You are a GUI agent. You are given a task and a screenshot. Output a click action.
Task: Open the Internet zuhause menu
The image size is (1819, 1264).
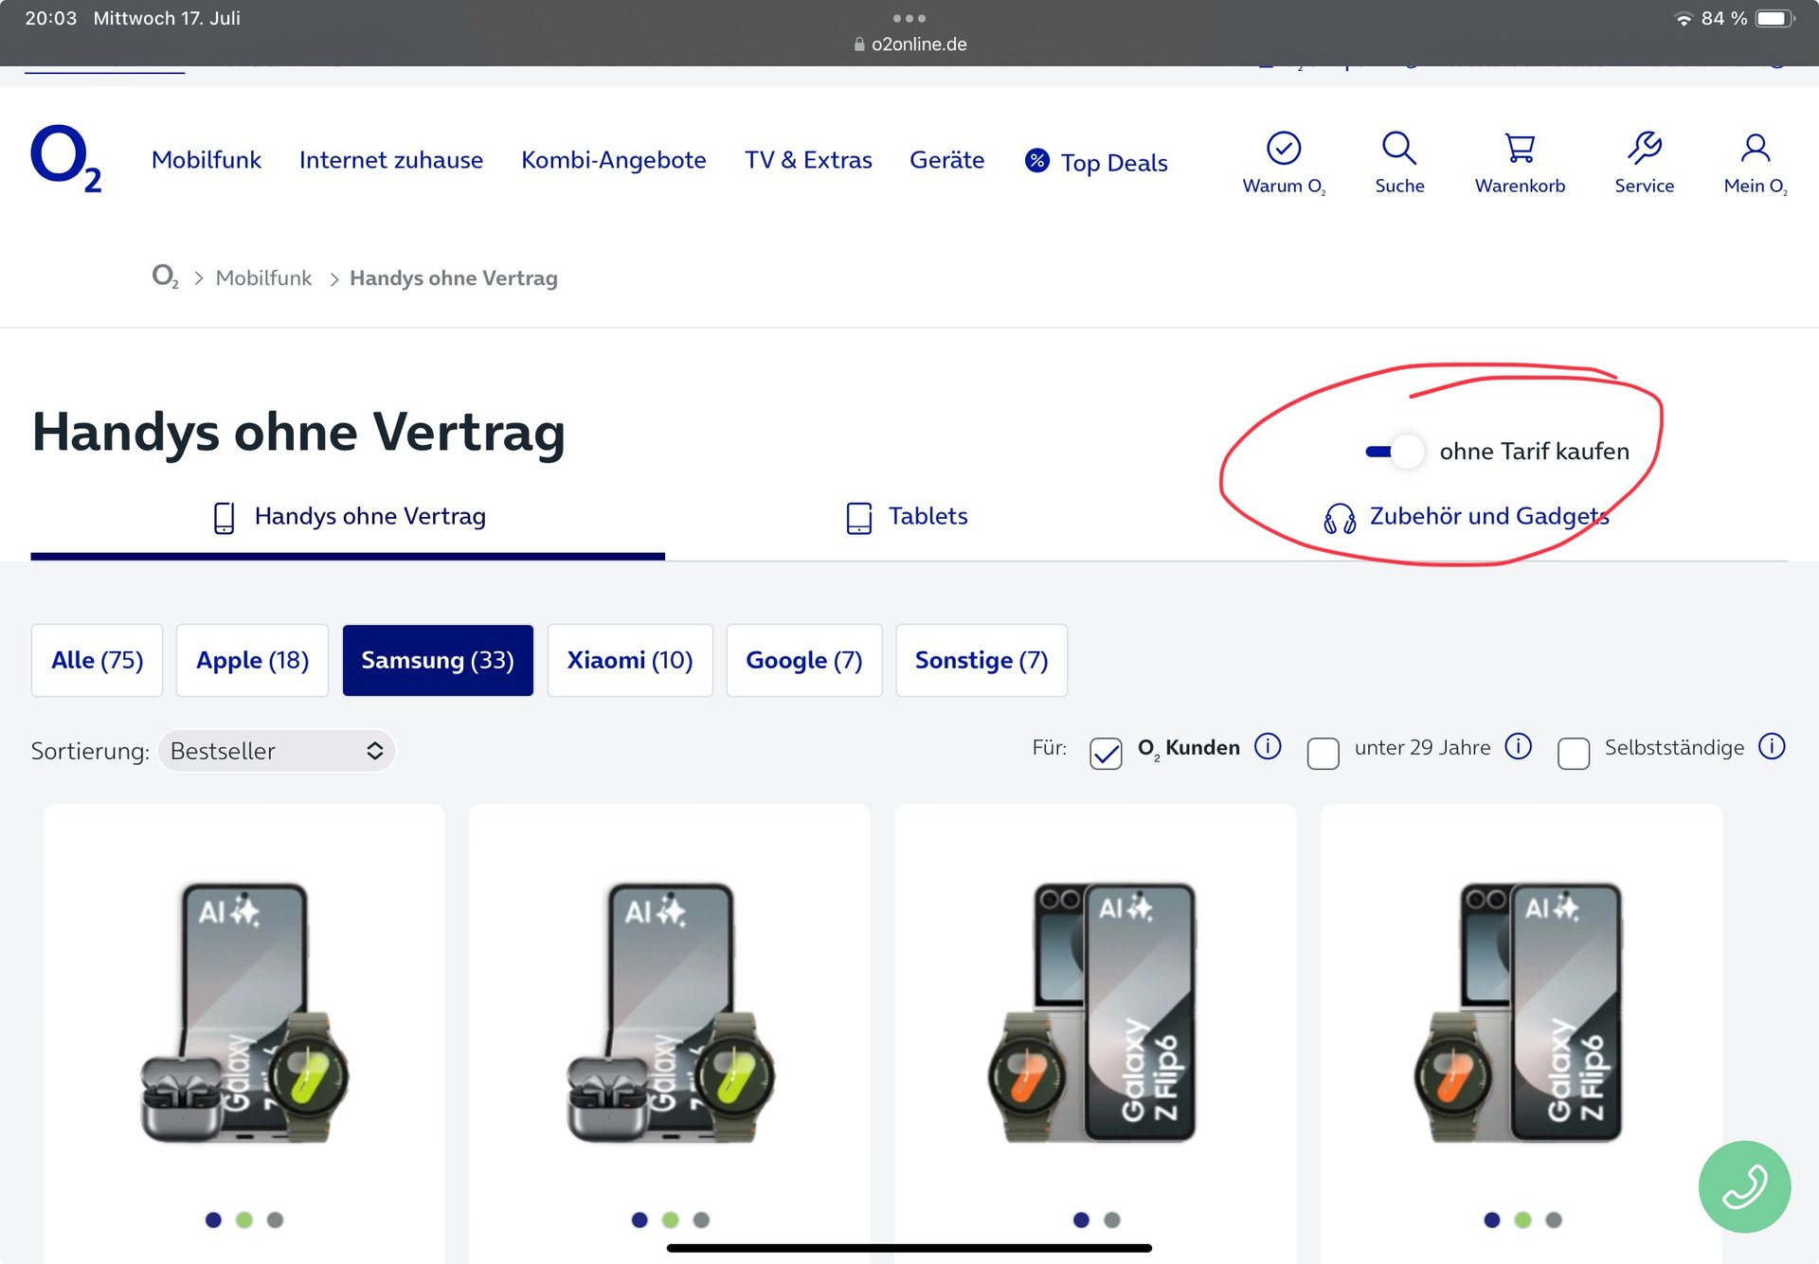click(x=391, y=160)
